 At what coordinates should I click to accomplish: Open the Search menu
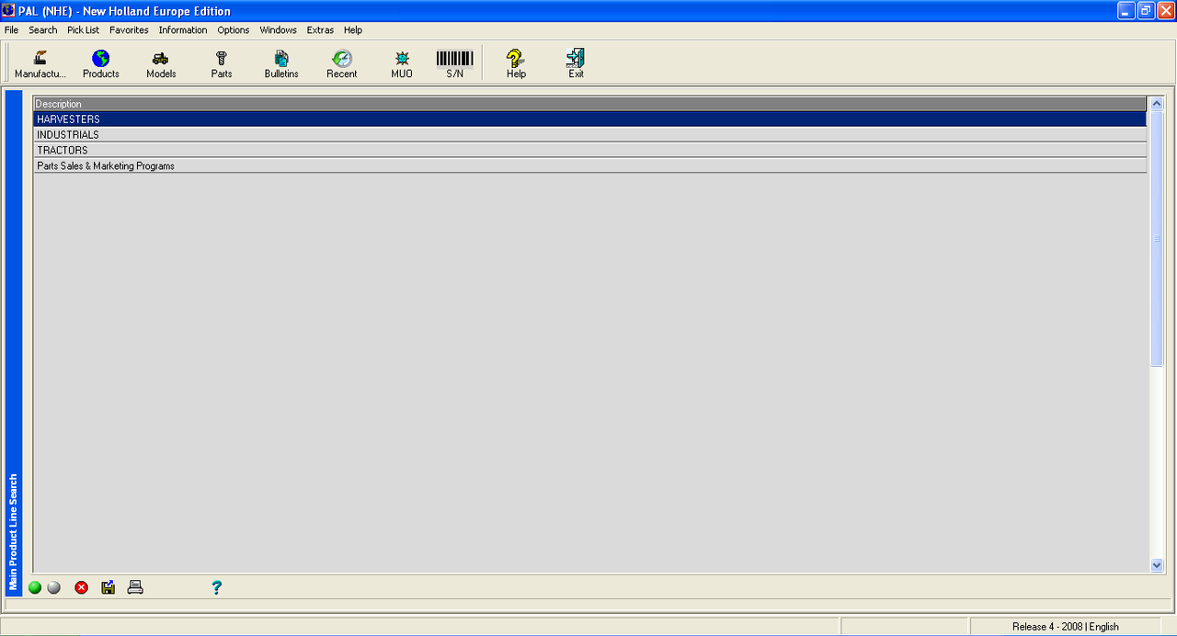pos(43,30)
